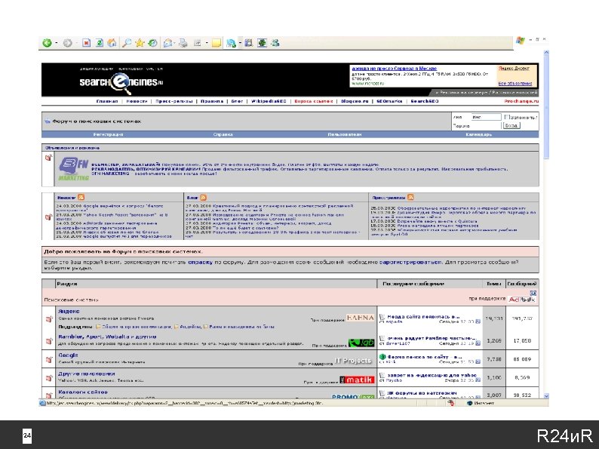Image resolution: width=599 pixels, height=449 pixels.
Task: Open the Favorites star
Action: pyautogui.click(x=140, y=43)
